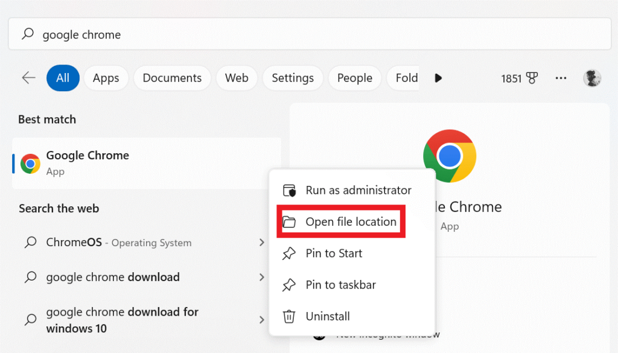
Task: Click the shield icon beside Run as administrator
Action: pos(289,190)
